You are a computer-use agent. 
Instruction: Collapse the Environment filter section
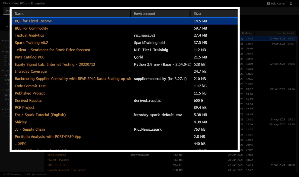(2, 109)
